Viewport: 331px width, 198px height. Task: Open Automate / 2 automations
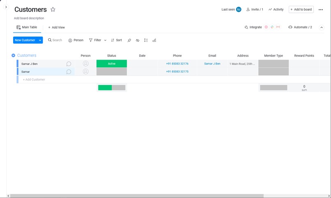[x=300, y=27]
